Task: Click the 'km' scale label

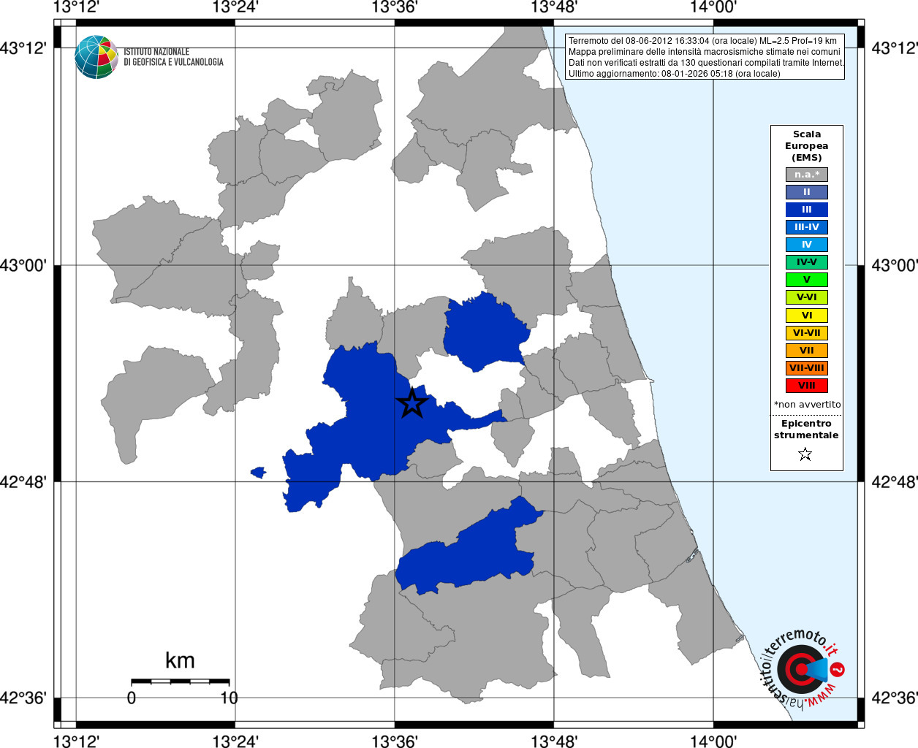Action: click(180, 660)
